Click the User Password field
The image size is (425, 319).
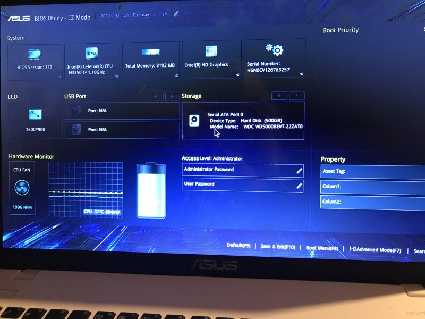coord(243,185)
